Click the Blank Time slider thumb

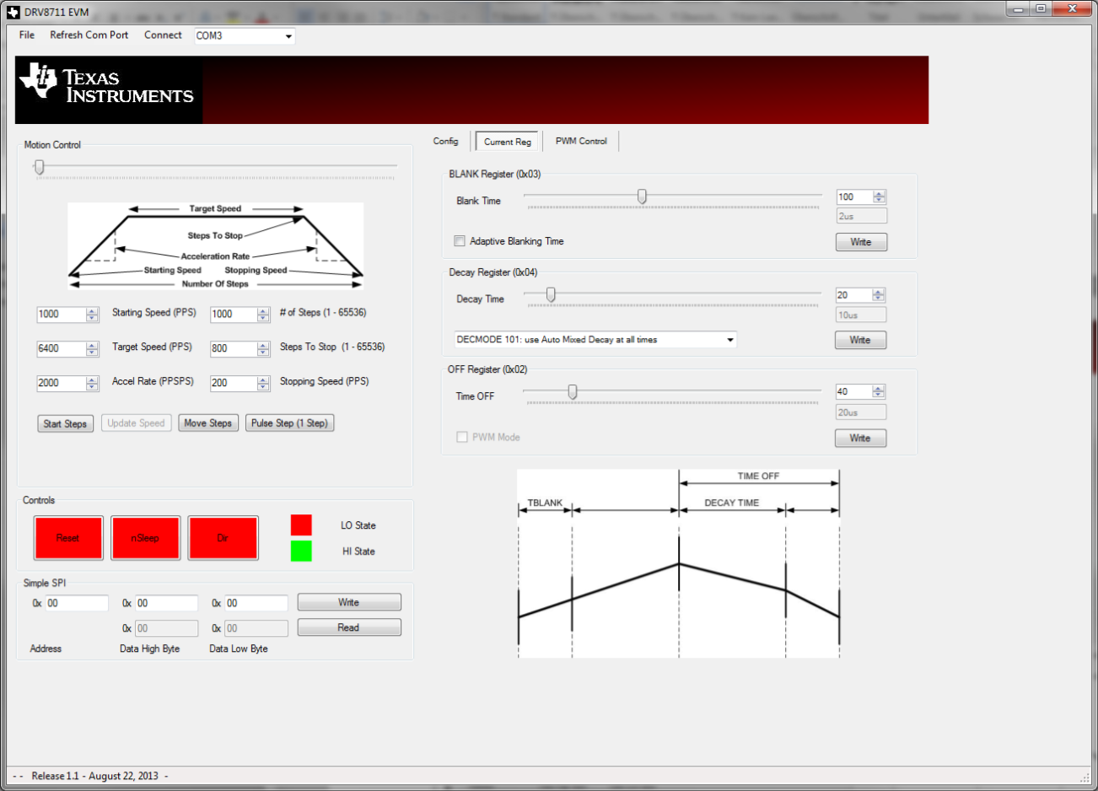point(642,196)
